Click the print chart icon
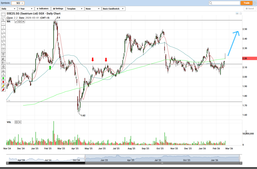This screenshot has width=257, height=169. pyautogui.click(x=241, y=13)
